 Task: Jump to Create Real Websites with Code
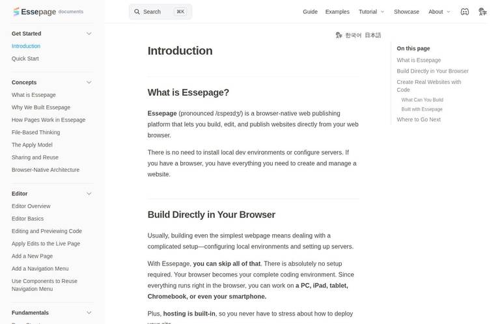[429, 86]
